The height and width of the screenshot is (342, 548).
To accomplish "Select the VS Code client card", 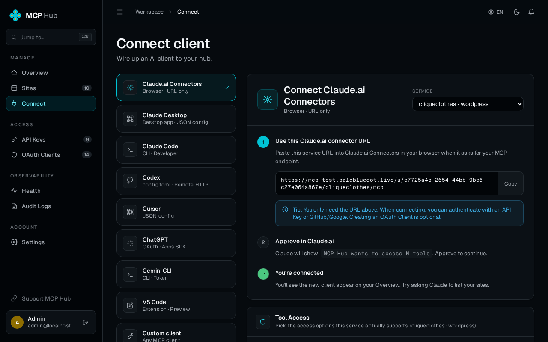I will click(x=176, y=305).
